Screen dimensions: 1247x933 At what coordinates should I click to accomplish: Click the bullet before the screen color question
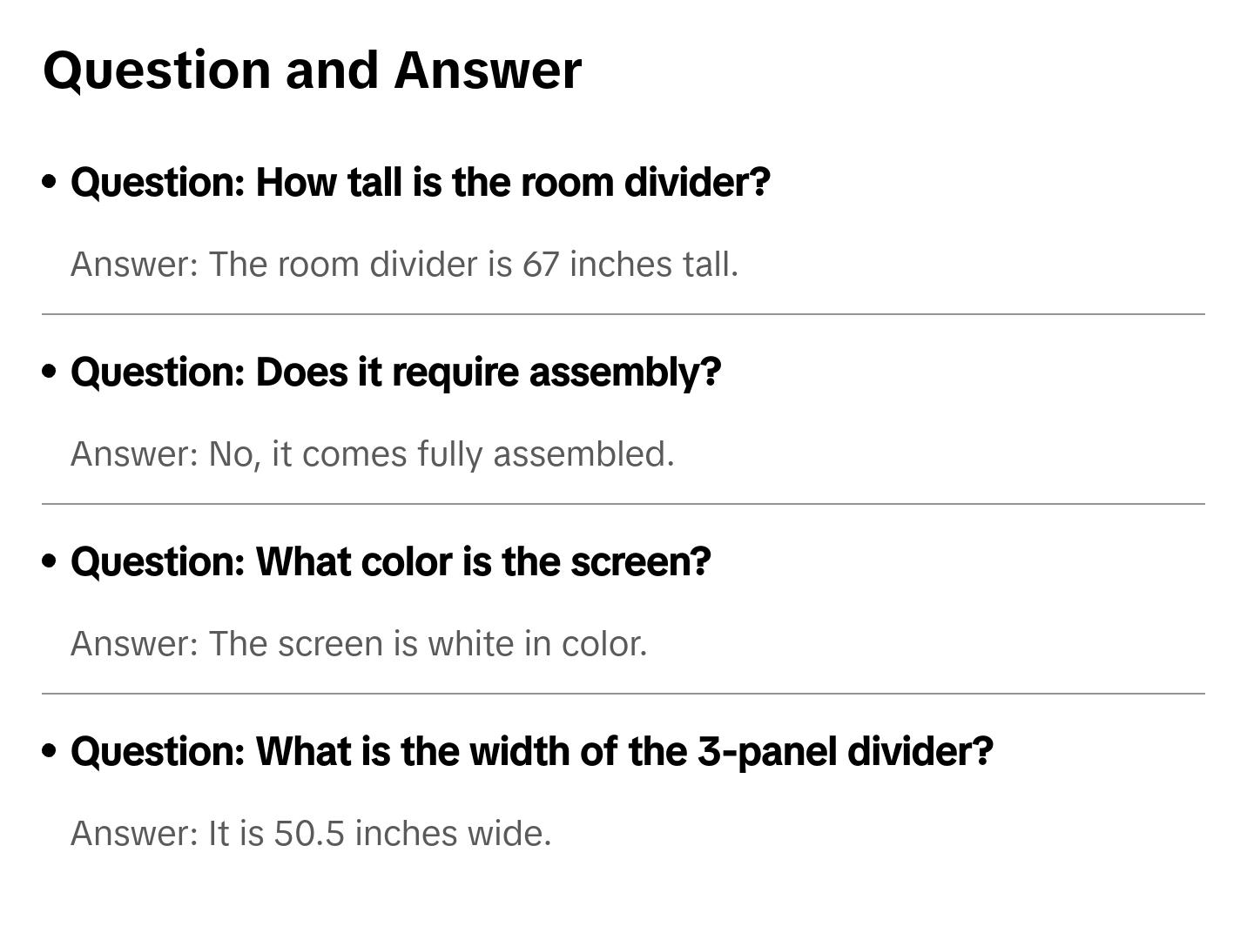coord(50,561)
